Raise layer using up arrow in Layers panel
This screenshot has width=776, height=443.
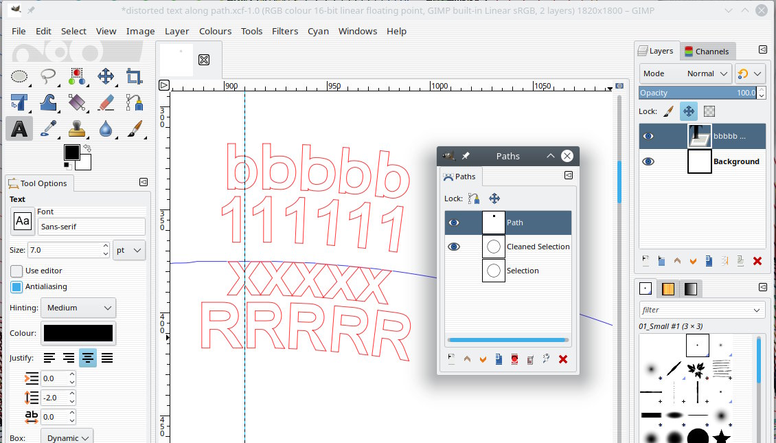tap(678, 261)
